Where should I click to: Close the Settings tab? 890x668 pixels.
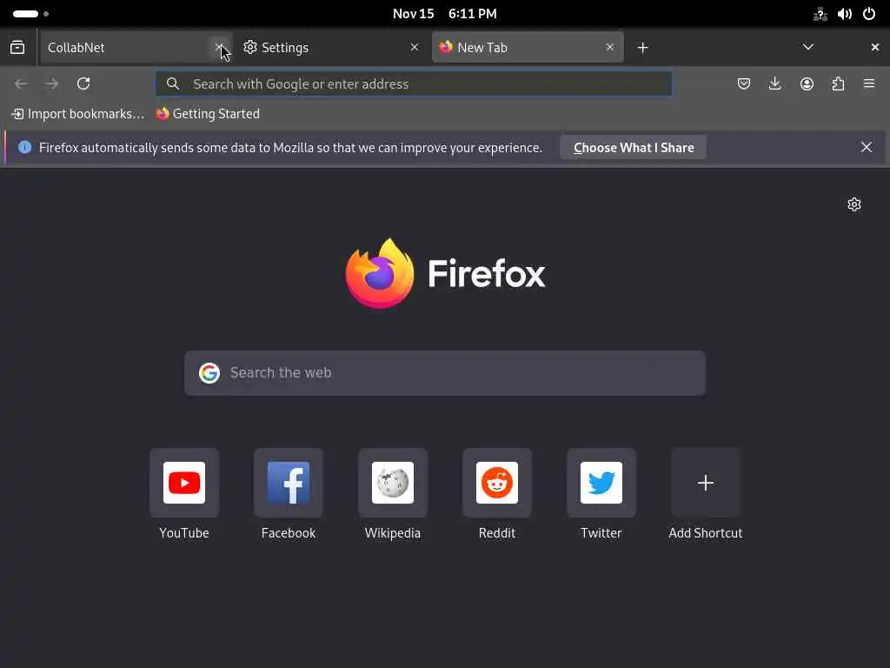point(415,47)
